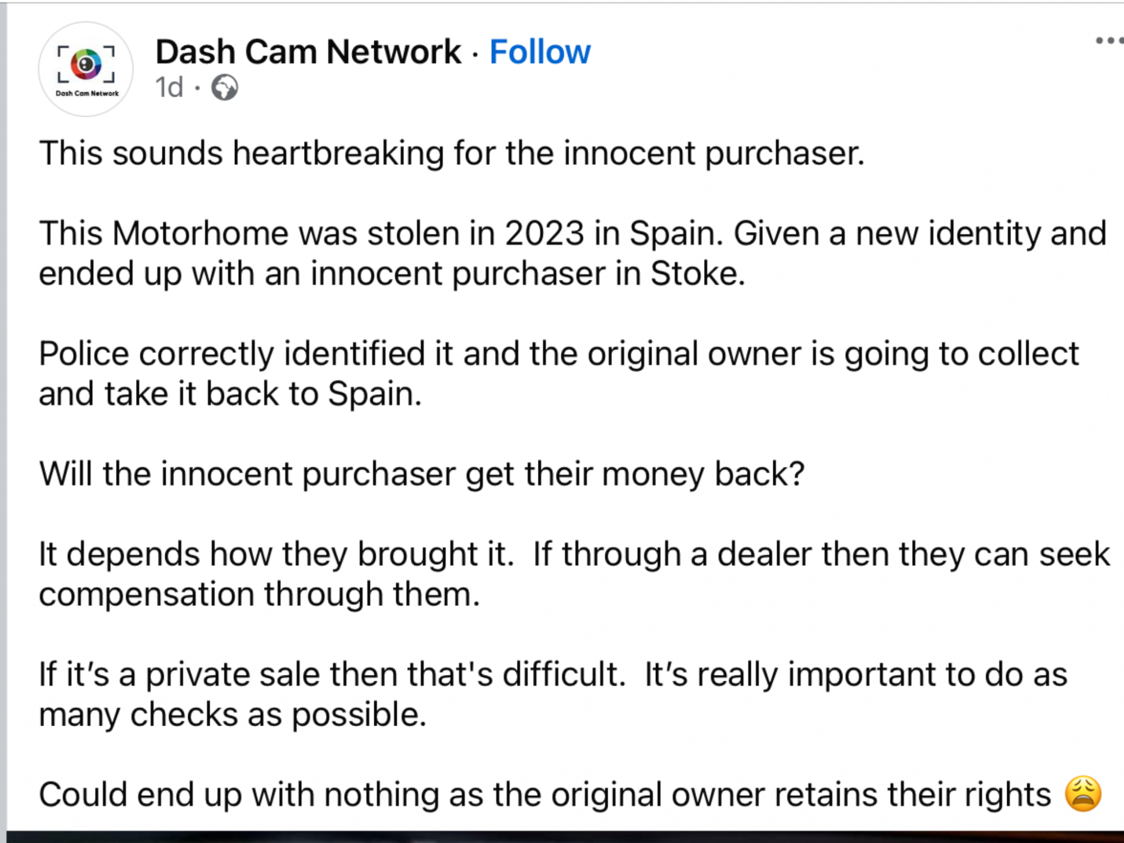This screenshot has height=843, width=1124.
Task: Click the year '2023' in the post text
Action: click(545, 233)
